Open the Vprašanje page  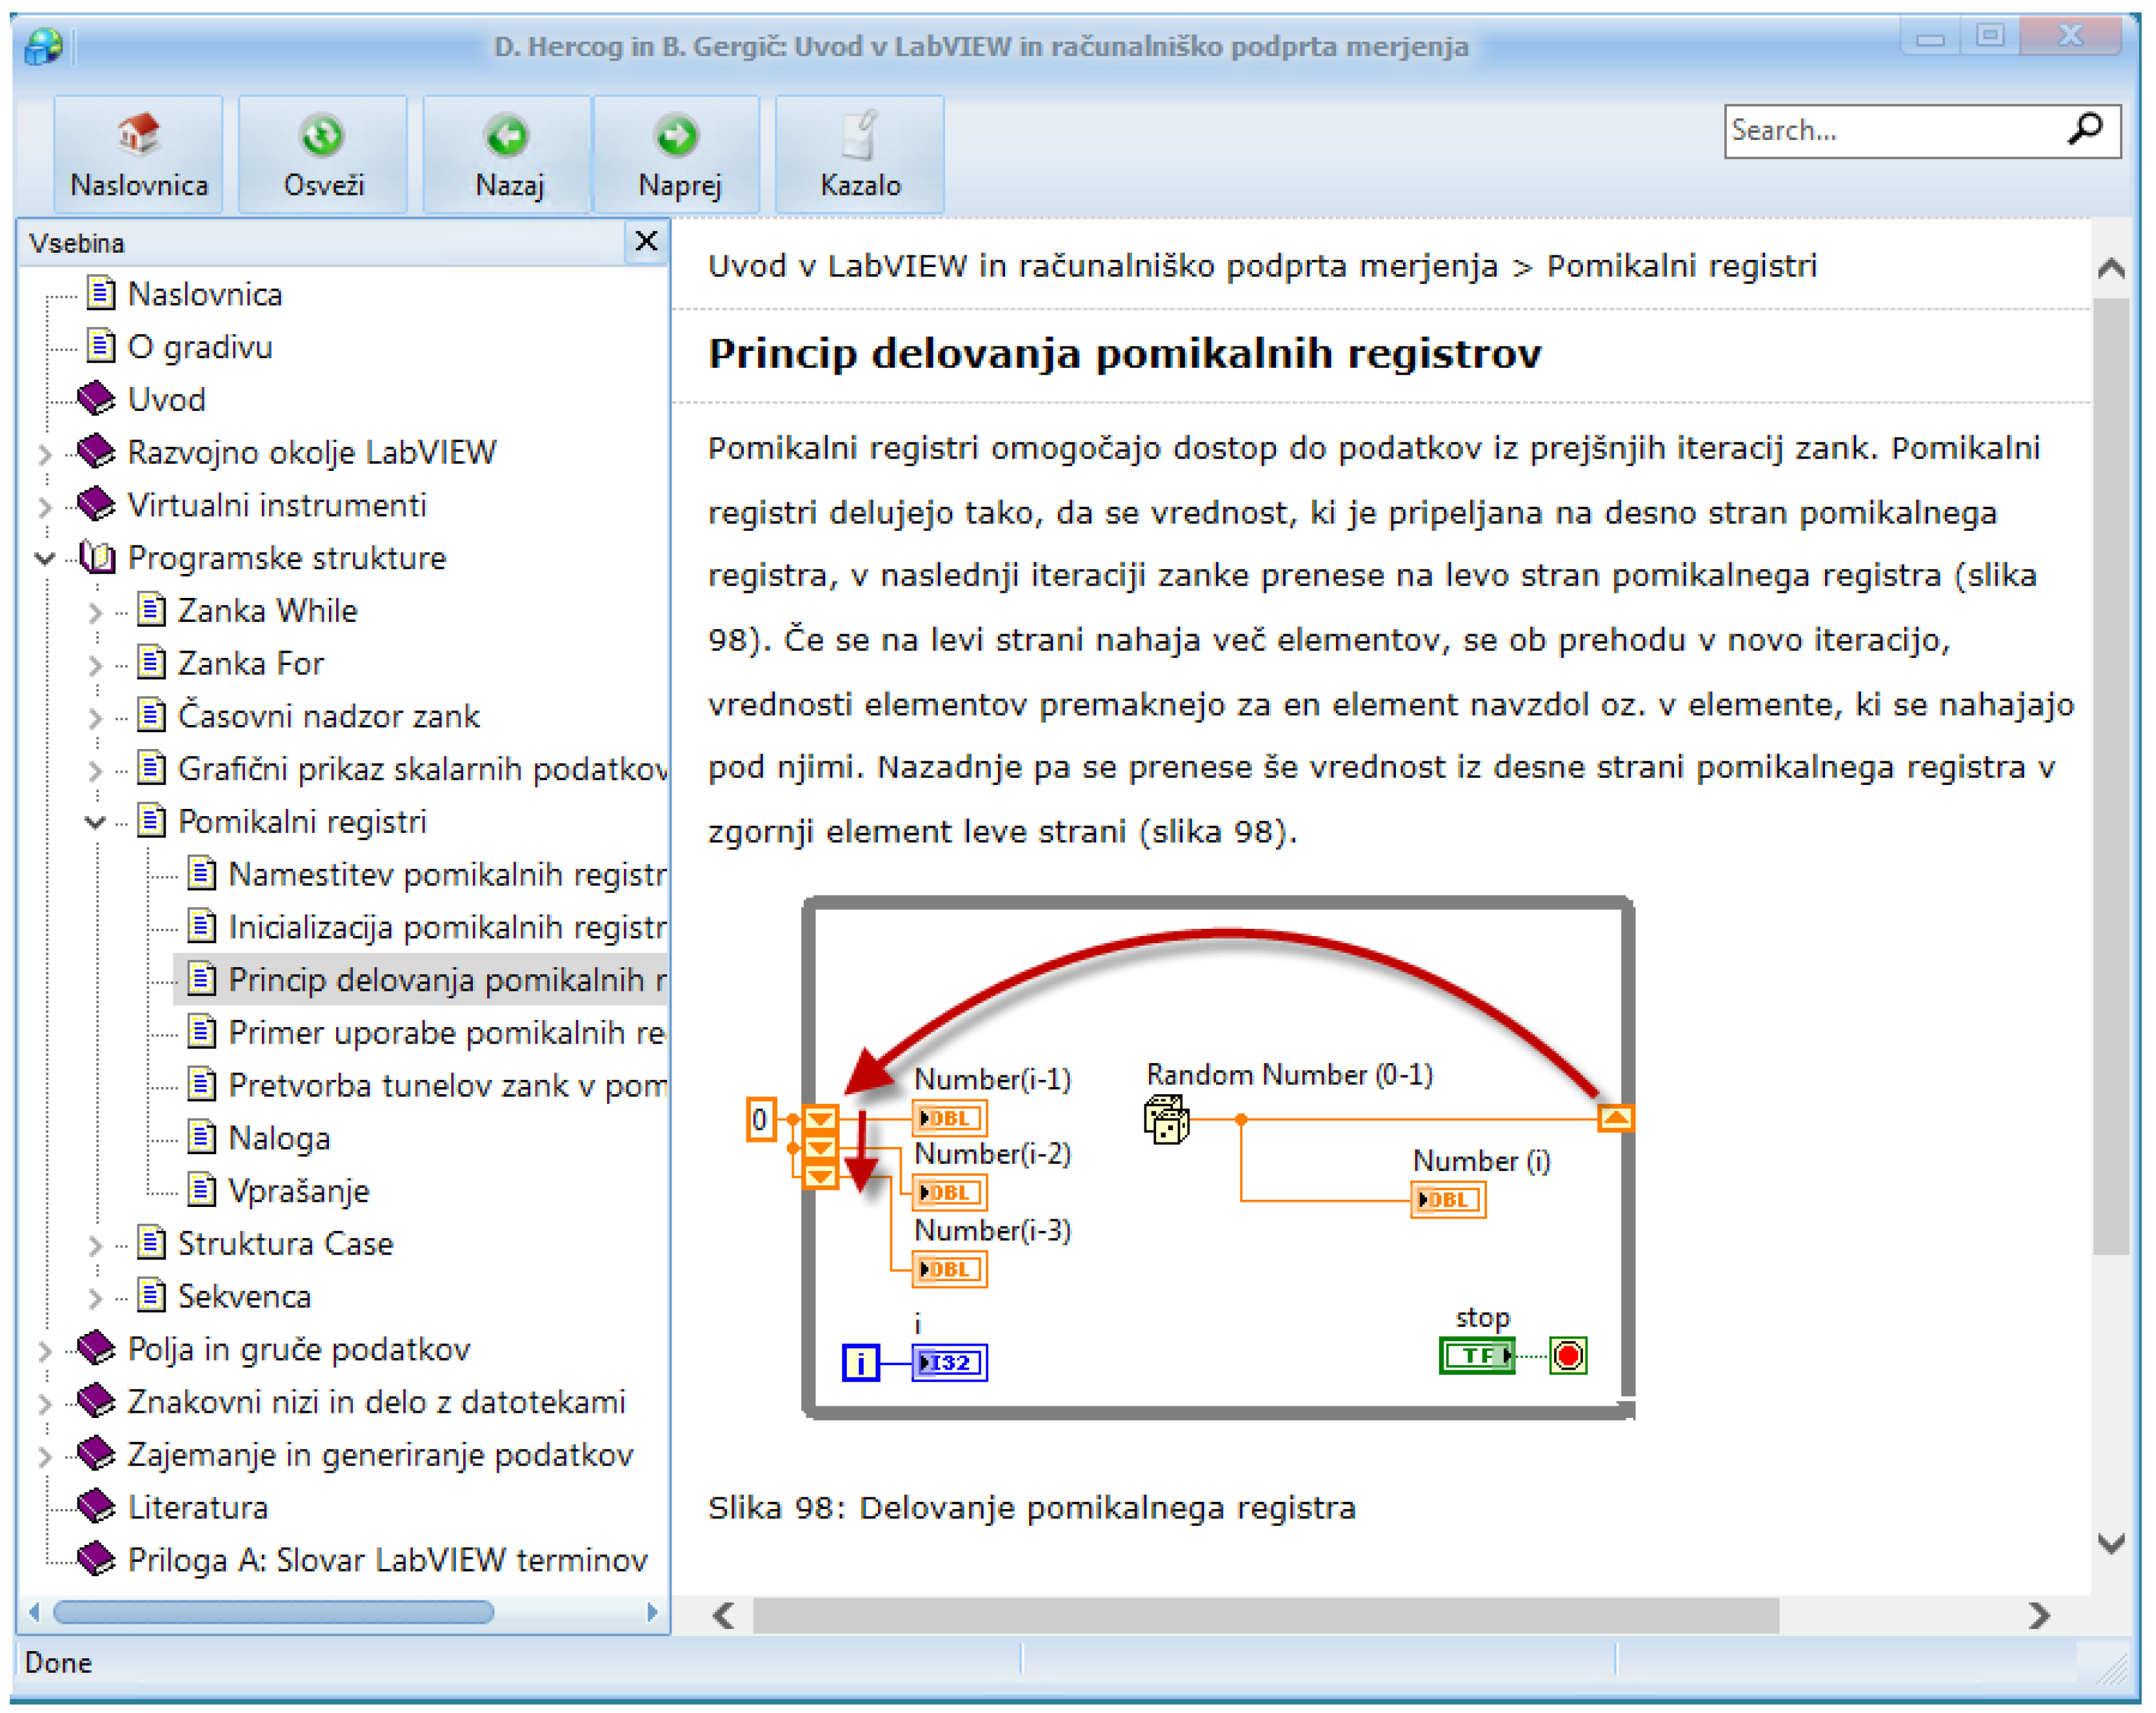299,1191
